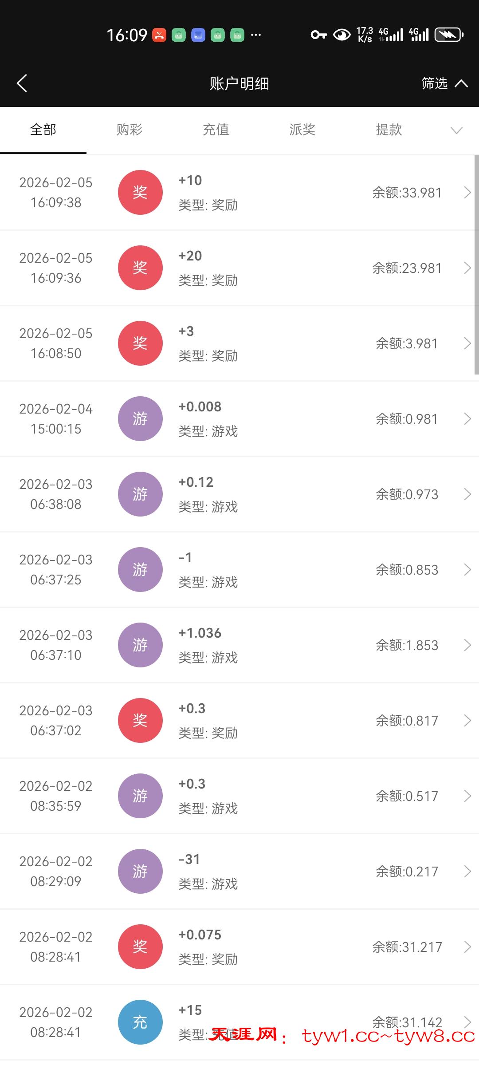Switch to the 购彩 tab
Viewport: 479px width, 1065px height.
point(130,130)
